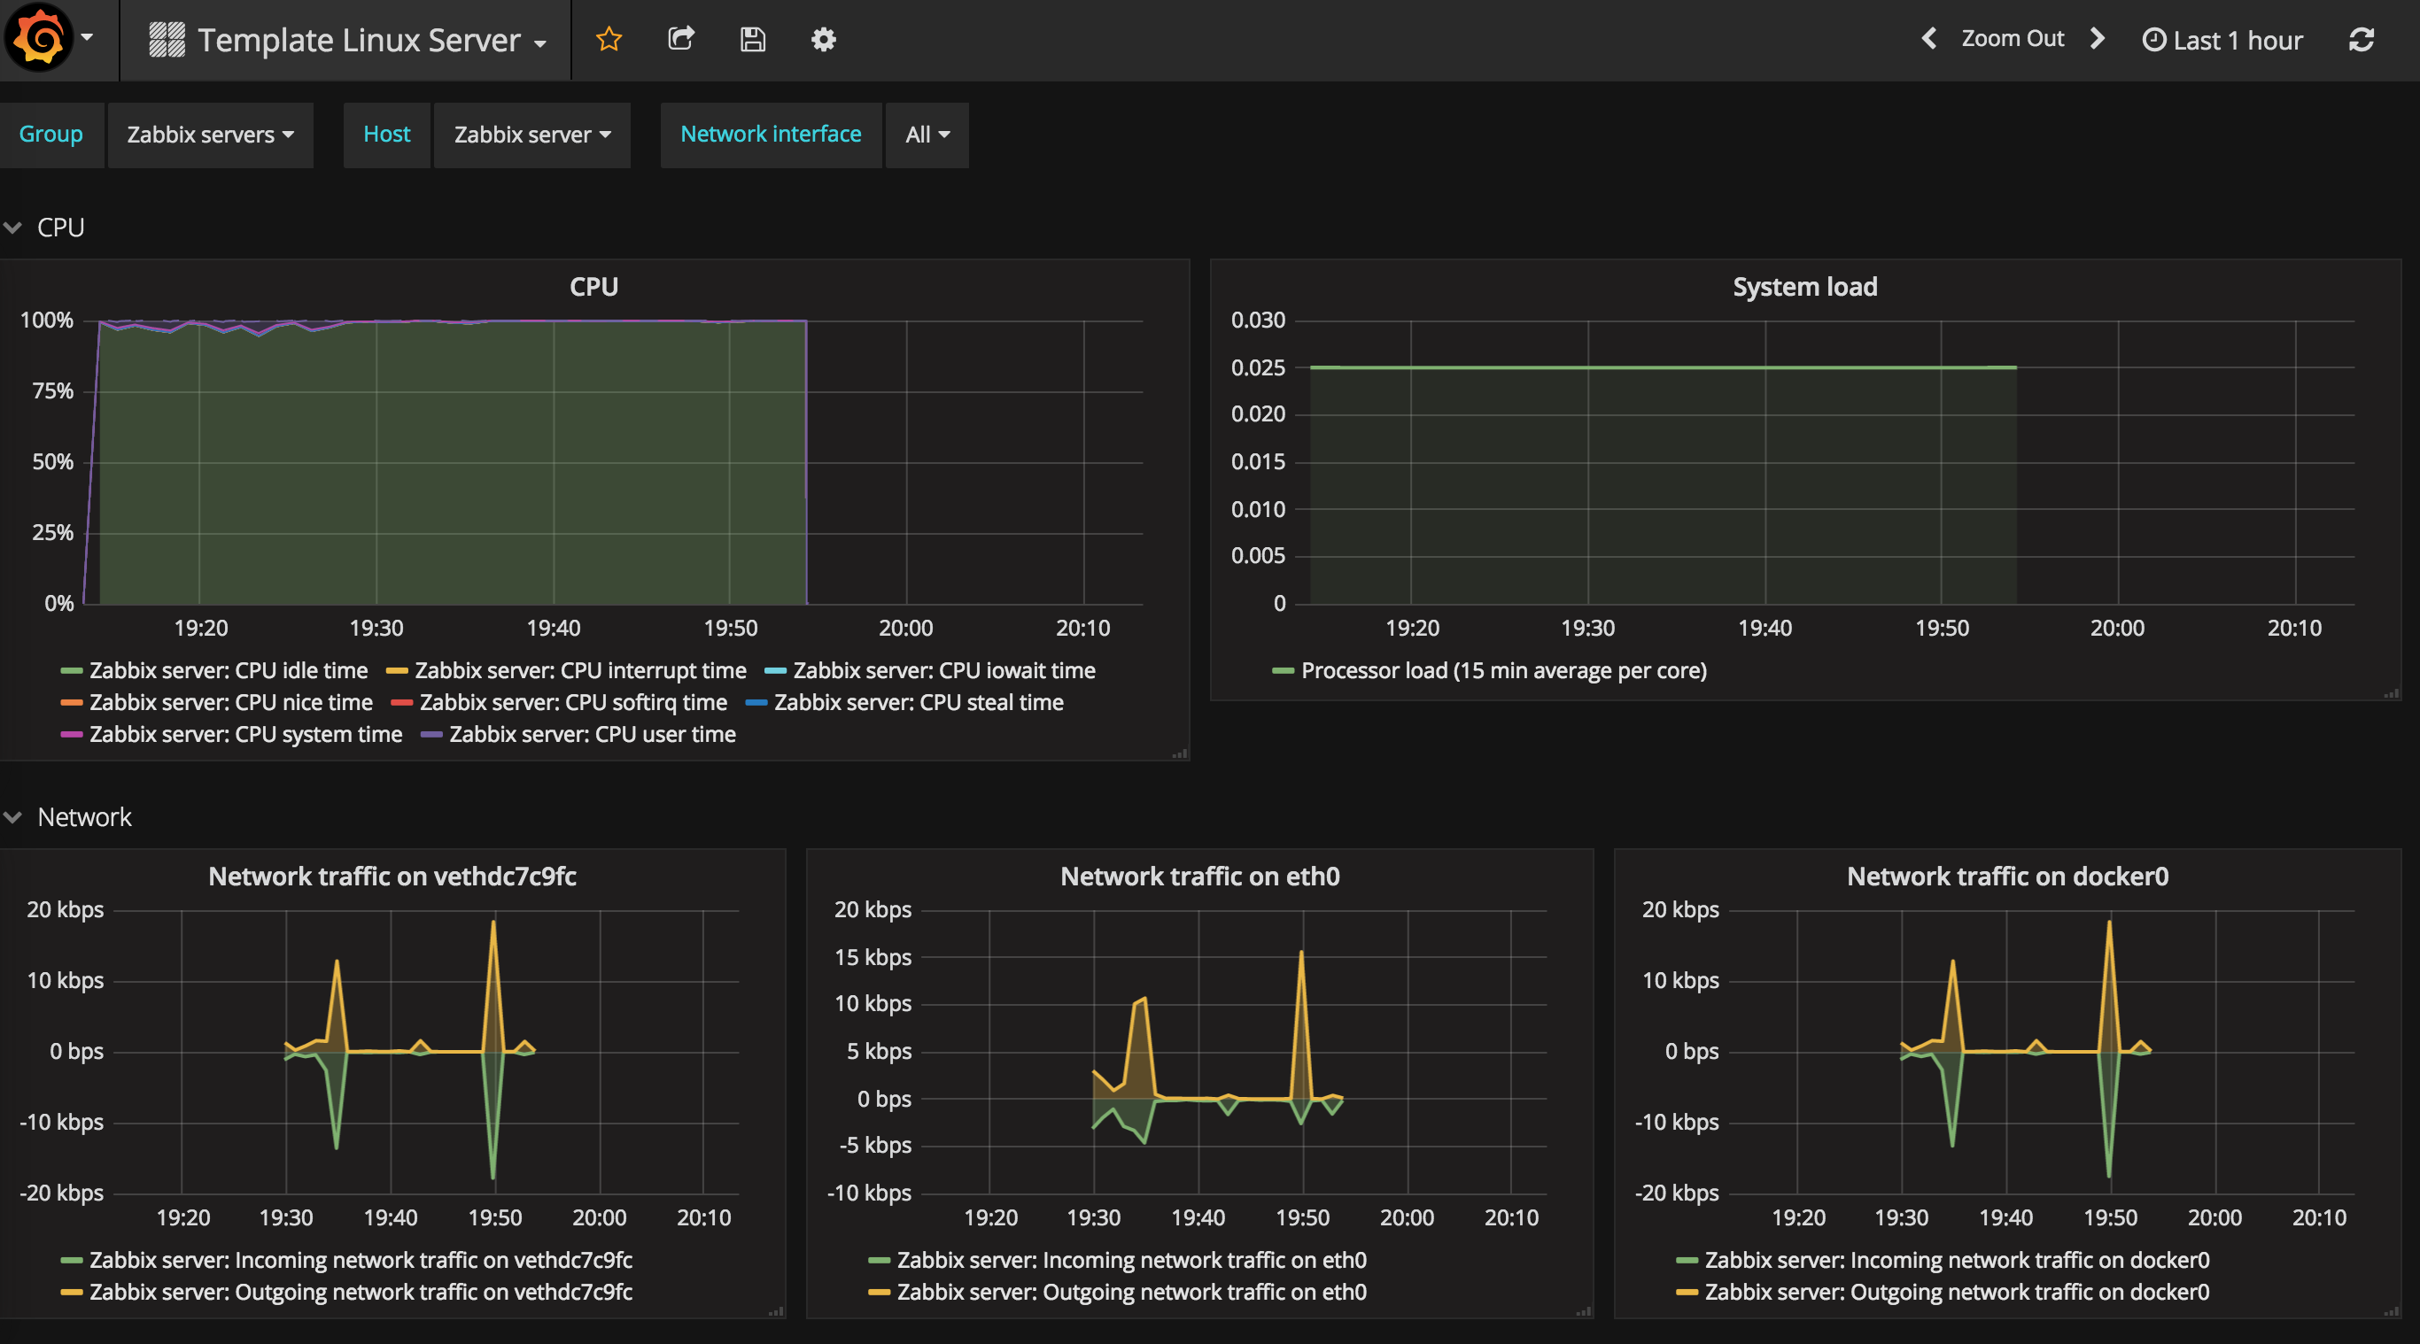2420x1344 pixels.
Task: Star this dashboard as favorite
Action: [x=609, y=40]
